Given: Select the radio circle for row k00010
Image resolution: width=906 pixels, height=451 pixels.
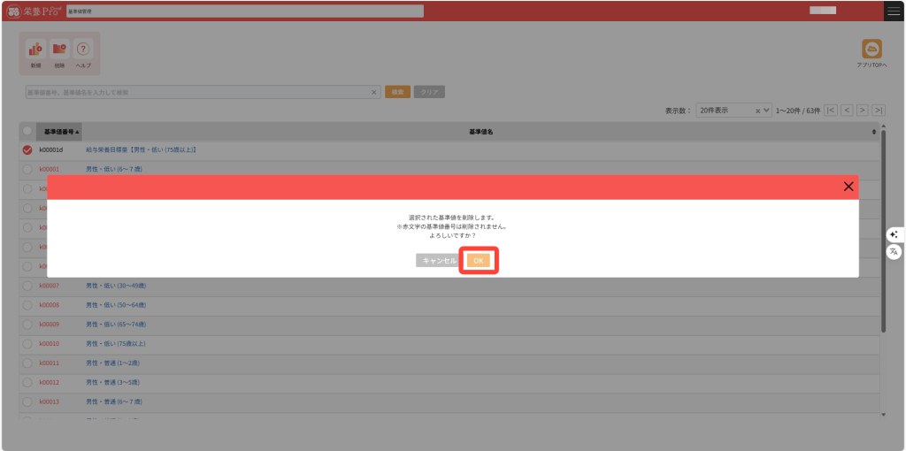Looking at the screenshot, I should [x=27, y=343].
